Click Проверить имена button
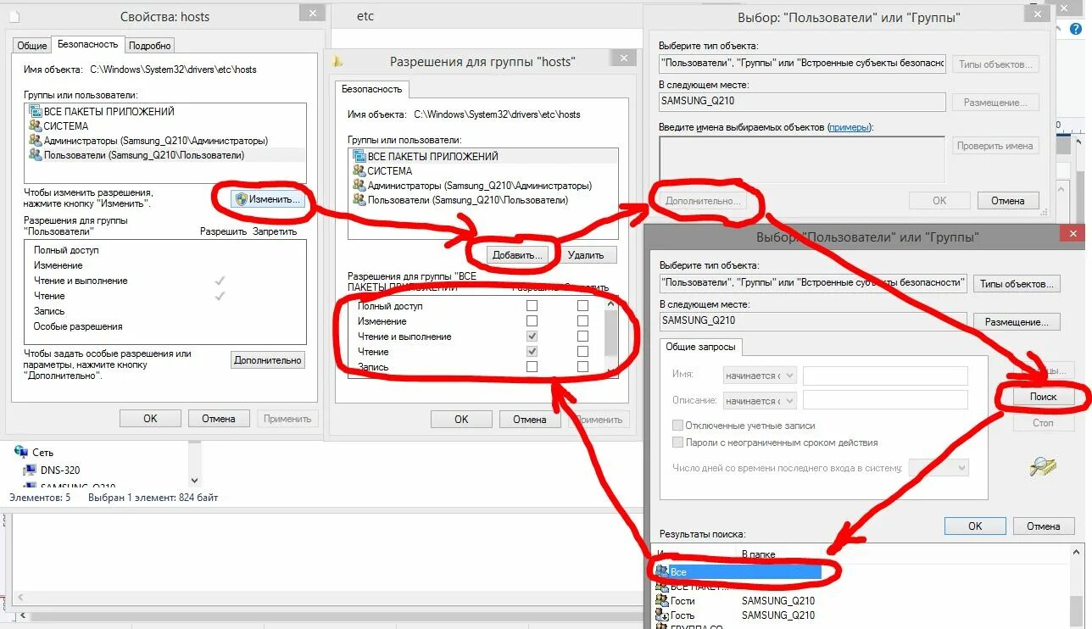Image resolution: width=1092 pixels, height=629 pixels. point(994,146)
